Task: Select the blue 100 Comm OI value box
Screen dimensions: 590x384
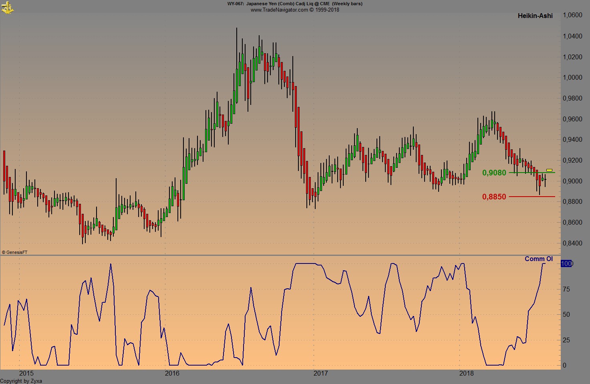Action: pos(566,263)
